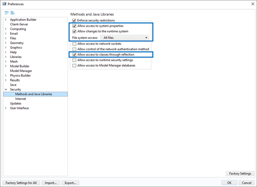
Task: Expand the Help tree node
Action: (6, 52)
